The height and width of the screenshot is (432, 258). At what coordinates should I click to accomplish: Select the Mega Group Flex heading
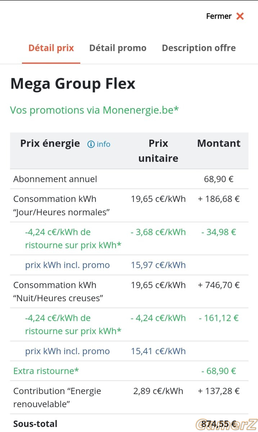[x=73, y=84]
